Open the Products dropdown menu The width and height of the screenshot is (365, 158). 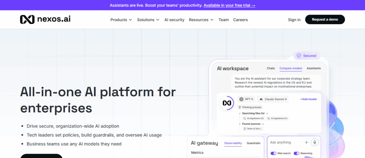click(121, 20)
